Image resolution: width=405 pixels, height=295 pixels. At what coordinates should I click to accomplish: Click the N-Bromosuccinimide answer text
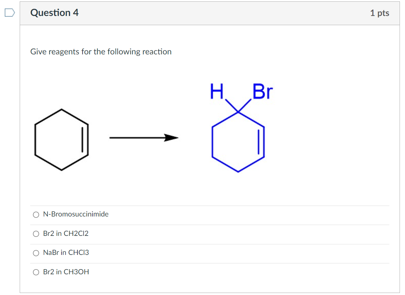[76, 214]
